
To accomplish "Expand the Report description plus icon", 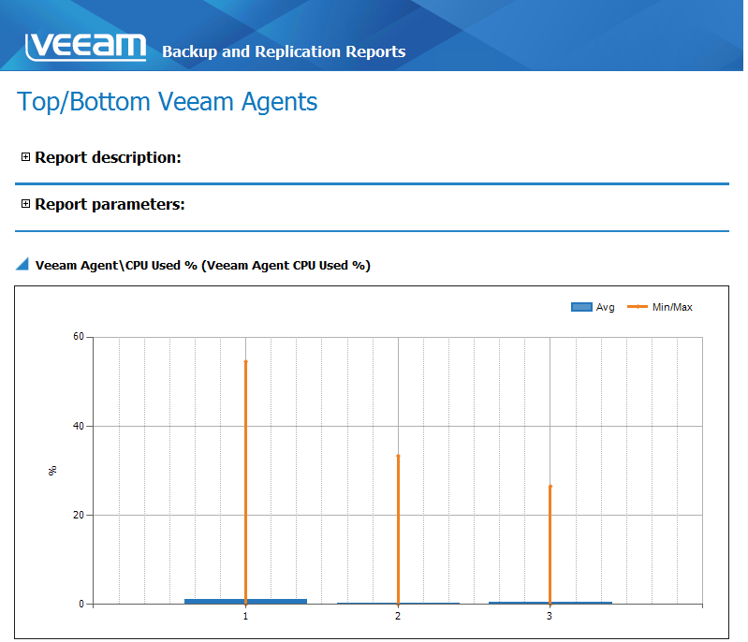I will pyautogui.click(x=25, y=157).
